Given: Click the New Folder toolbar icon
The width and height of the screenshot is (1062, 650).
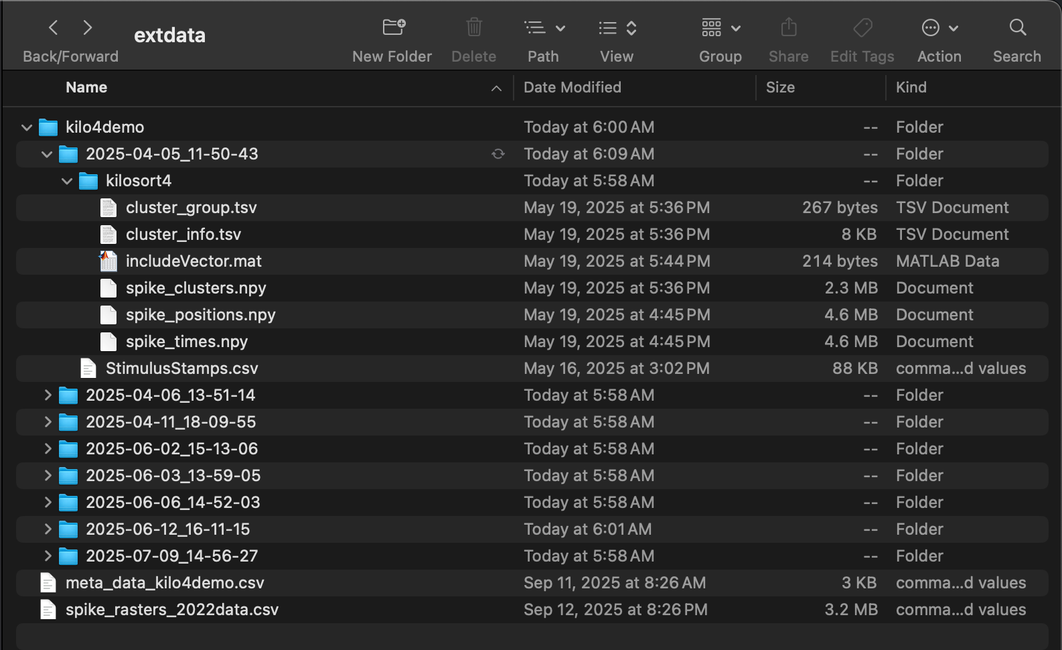Looking at the screenshot, I should 393,27.
